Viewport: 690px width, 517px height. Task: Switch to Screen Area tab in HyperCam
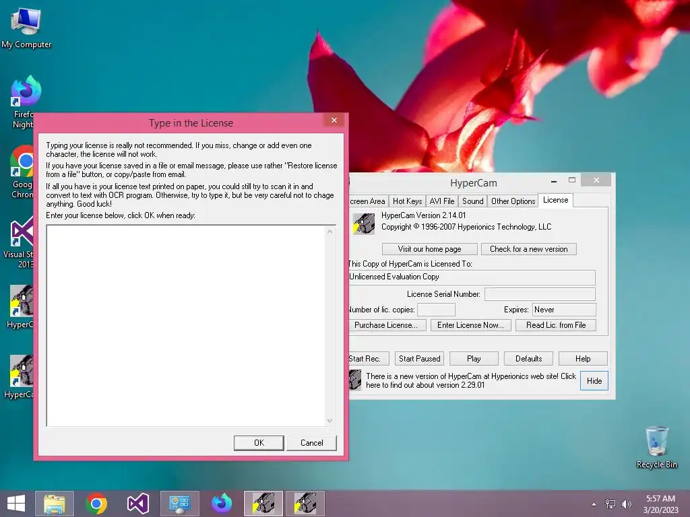pyautogui.click(x=369, y=201)
